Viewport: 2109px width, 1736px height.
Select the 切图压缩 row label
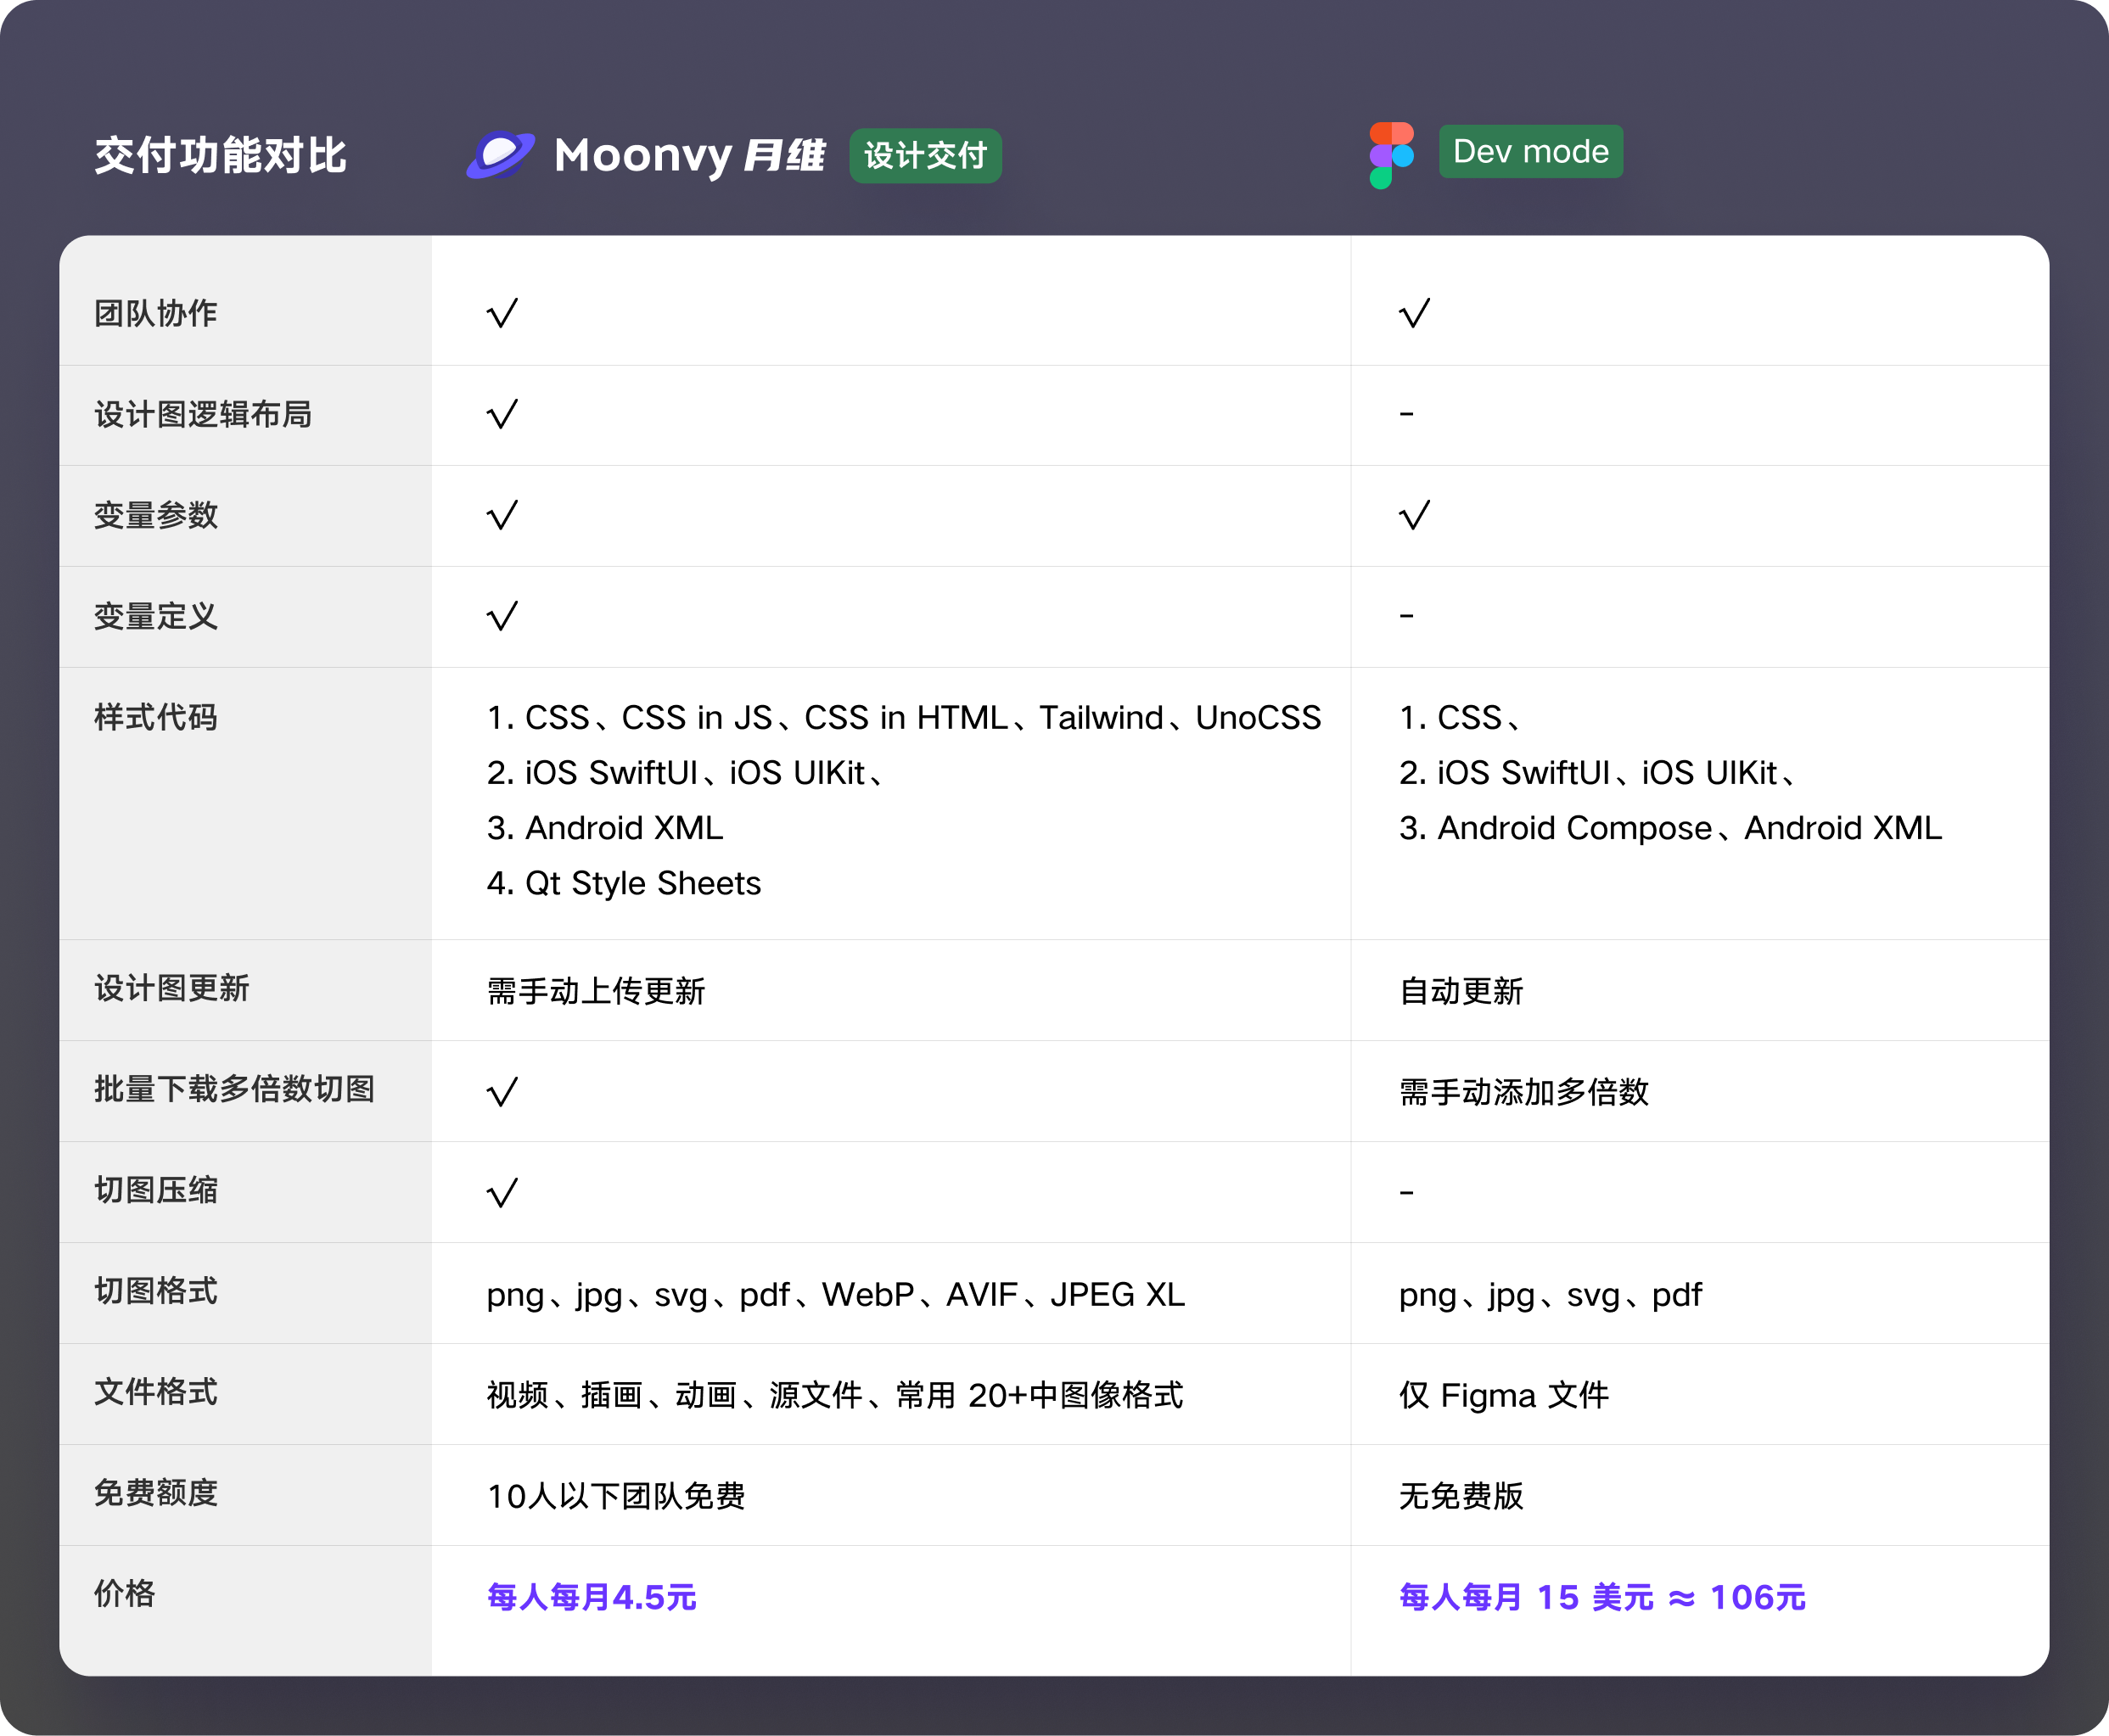click(156, 1190)
